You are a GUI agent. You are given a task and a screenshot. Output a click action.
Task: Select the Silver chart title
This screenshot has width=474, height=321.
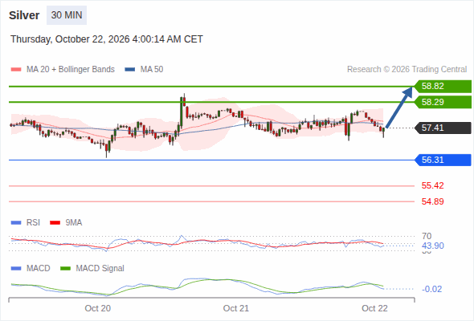click(x=24, y=15)
